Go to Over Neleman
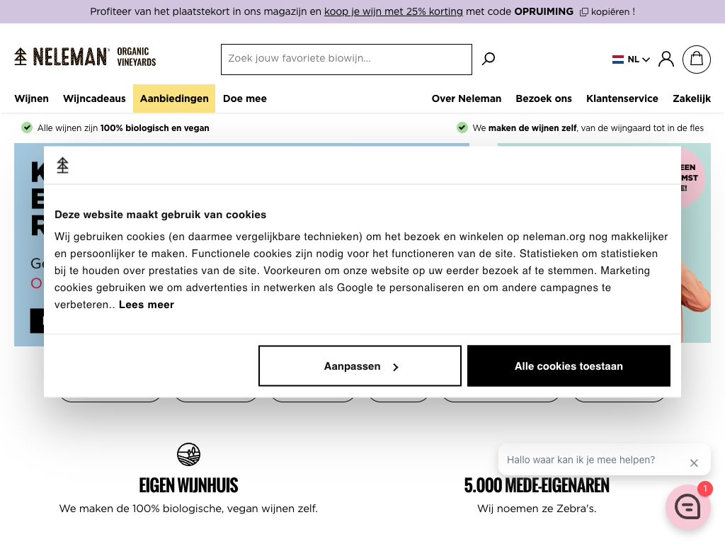 point(466,98)
